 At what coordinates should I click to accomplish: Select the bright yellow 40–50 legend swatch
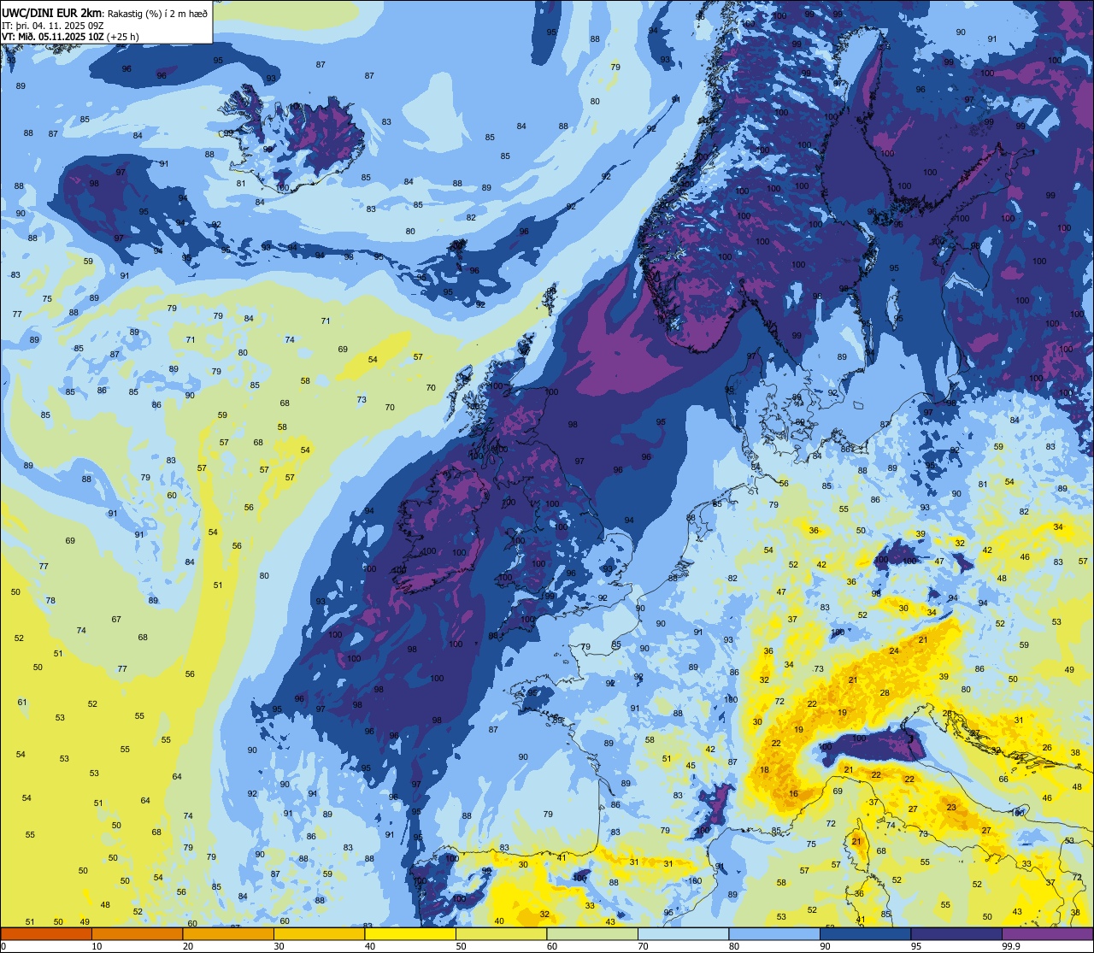tap(410, 933)
